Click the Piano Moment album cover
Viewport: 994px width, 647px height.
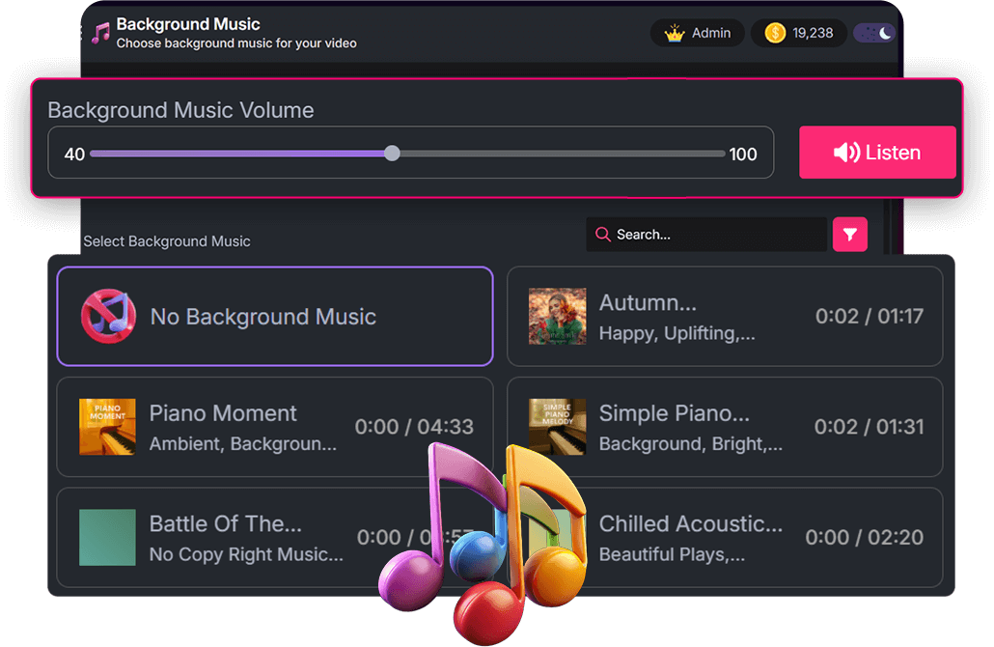pyautogui.click(x=107, y=427)
